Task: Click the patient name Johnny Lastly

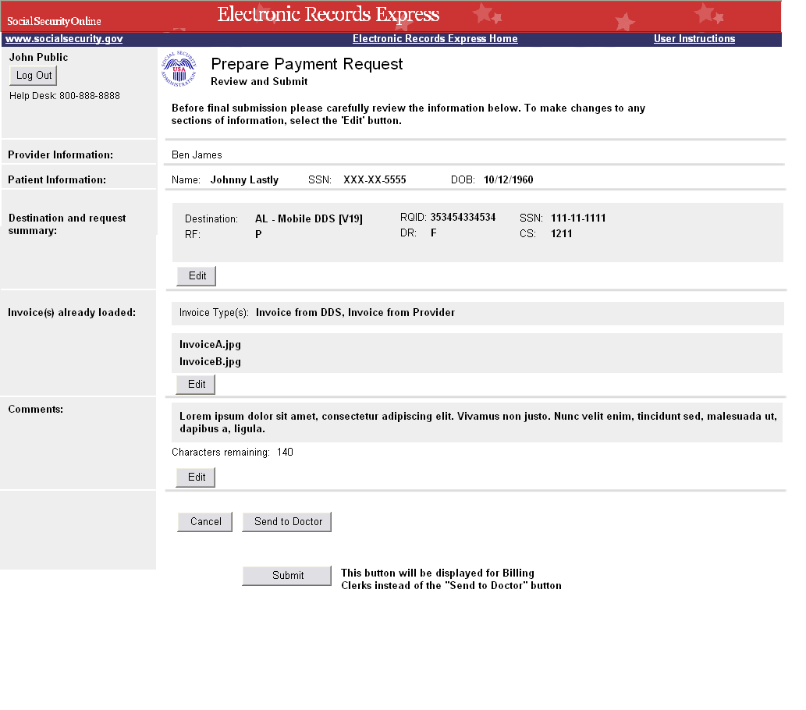Action: [x=244, y=180]
